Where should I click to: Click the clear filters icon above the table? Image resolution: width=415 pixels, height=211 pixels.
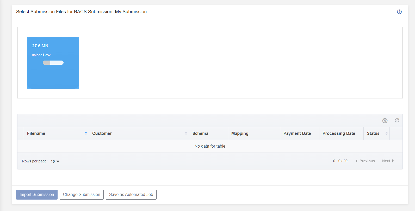click(x=385, y=121)
